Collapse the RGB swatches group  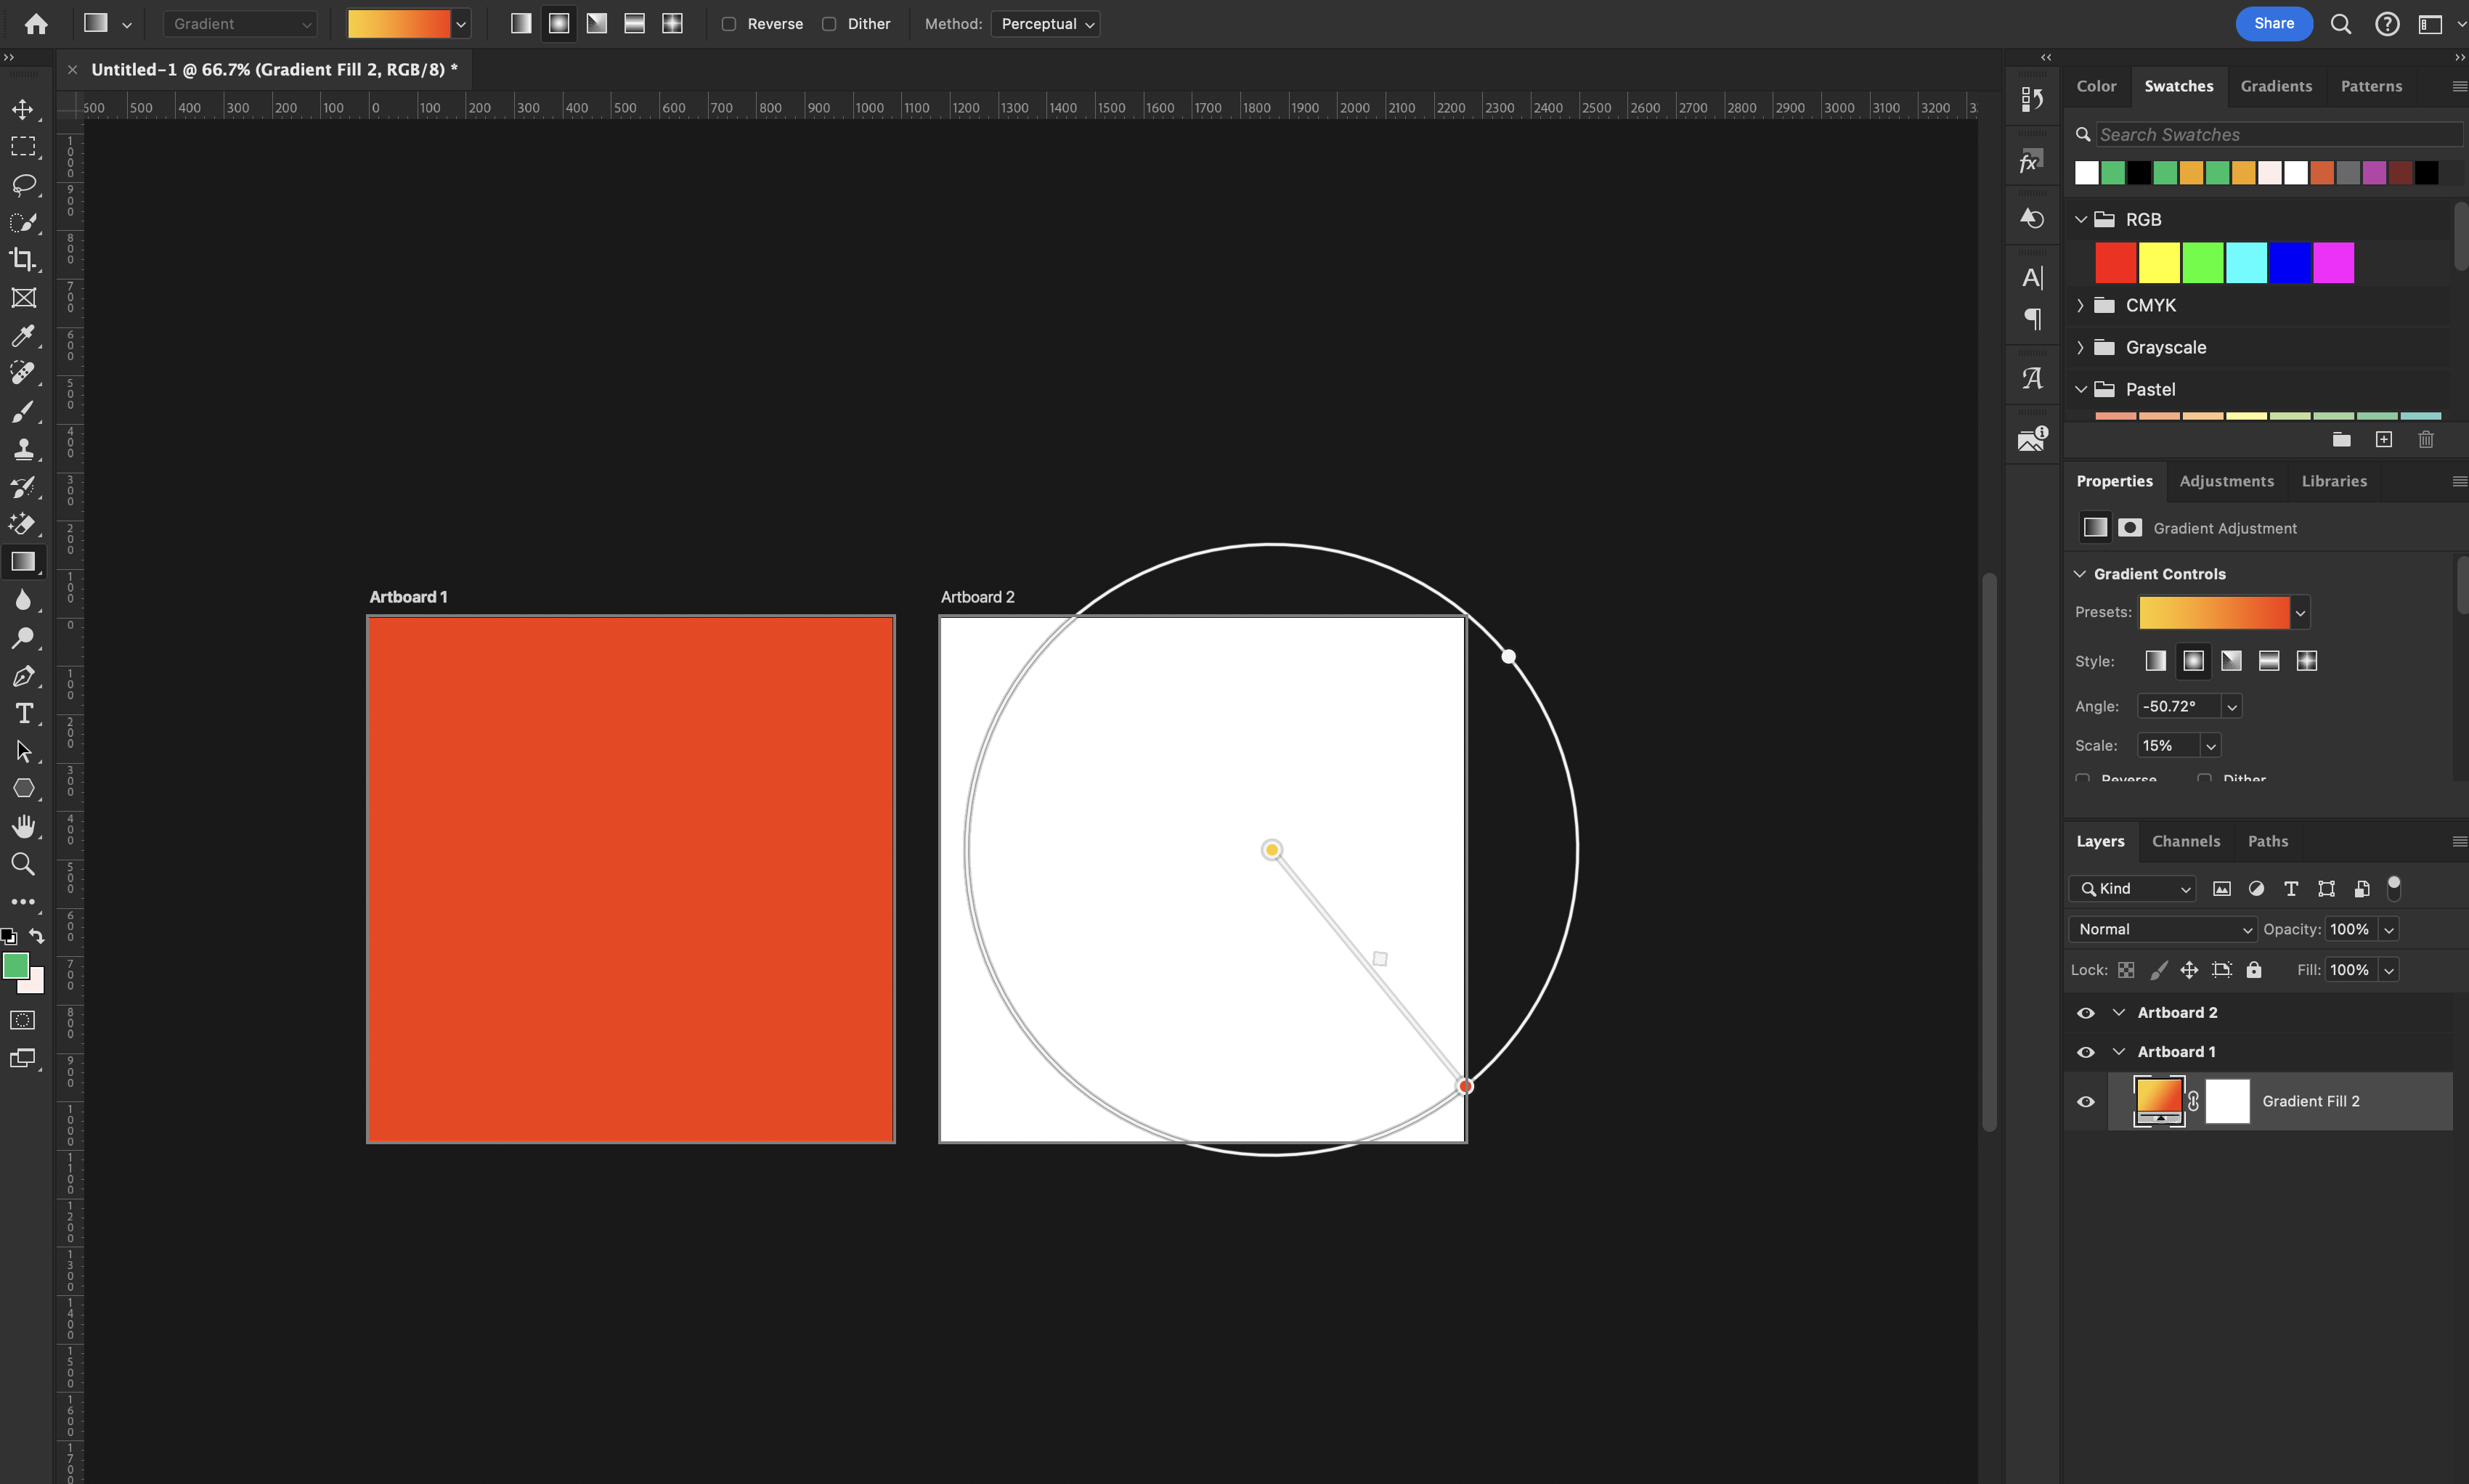click(x=2081, y=218)
